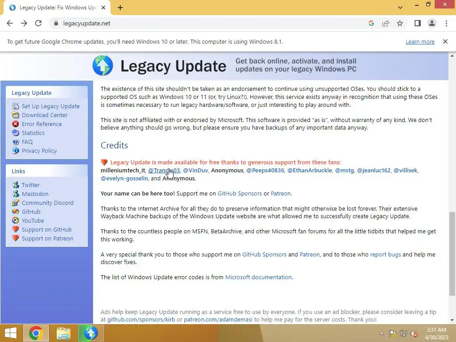Open Chrome side panel icon

418,23
